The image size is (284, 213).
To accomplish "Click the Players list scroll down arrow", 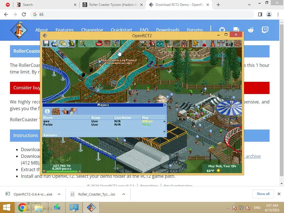I will 164,132.
